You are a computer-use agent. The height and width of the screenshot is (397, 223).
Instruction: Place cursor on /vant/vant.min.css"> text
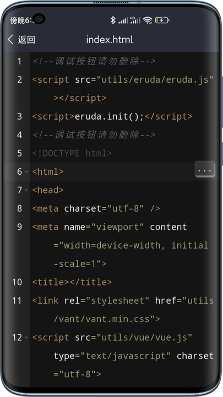coord(107,319)
